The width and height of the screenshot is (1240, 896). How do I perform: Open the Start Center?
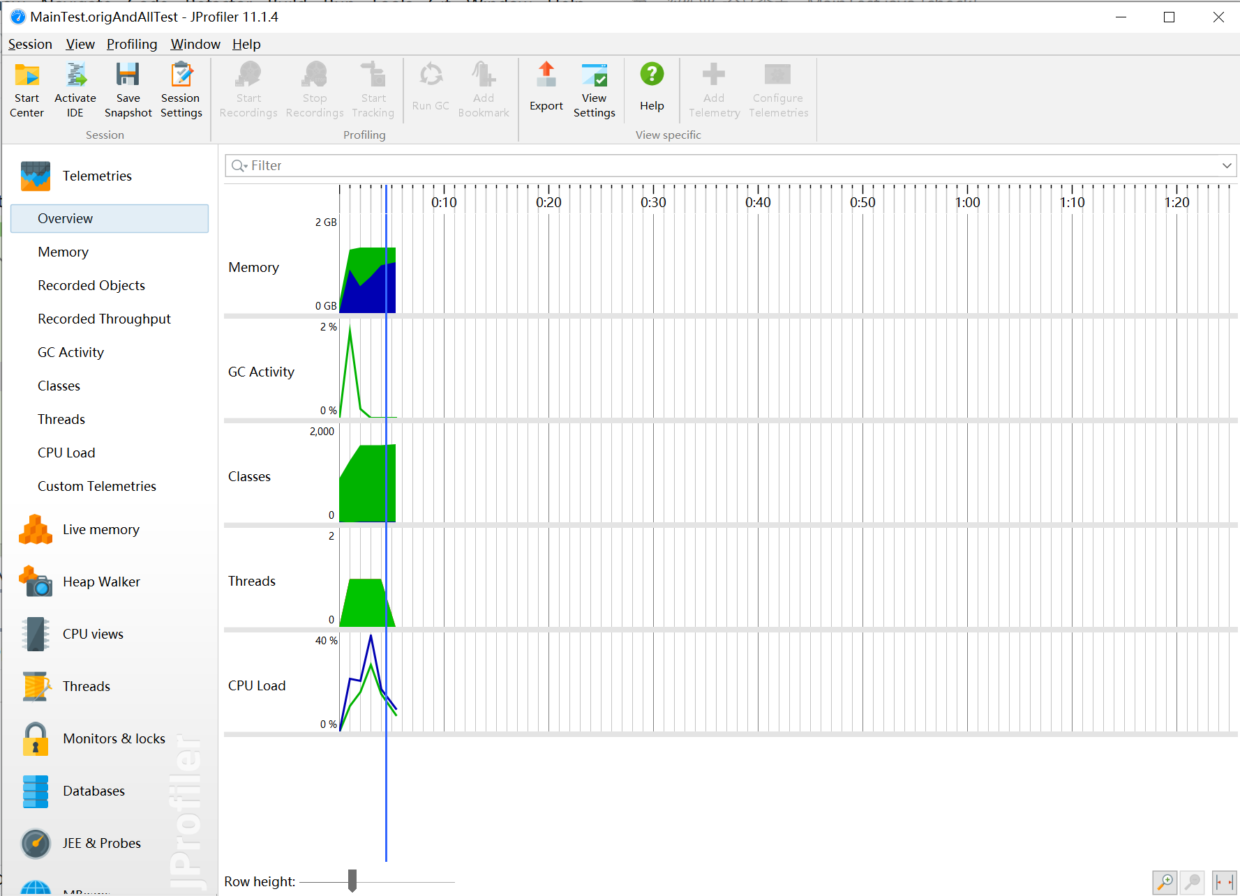pos(27,91)
